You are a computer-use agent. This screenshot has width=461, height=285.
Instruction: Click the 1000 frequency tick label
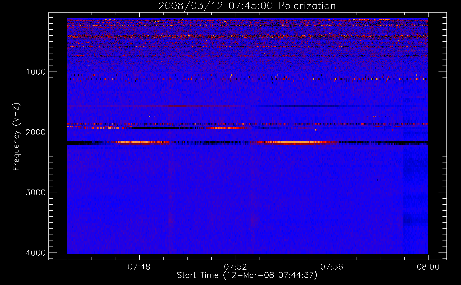tap(36, 72)
